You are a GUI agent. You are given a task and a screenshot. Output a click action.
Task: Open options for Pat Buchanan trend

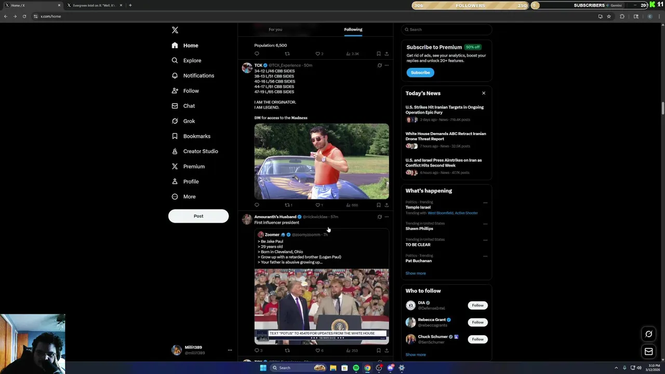coord(485,256)
